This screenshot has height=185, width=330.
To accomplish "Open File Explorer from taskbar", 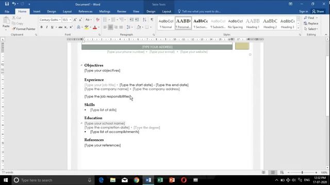I will pos(113,180).
